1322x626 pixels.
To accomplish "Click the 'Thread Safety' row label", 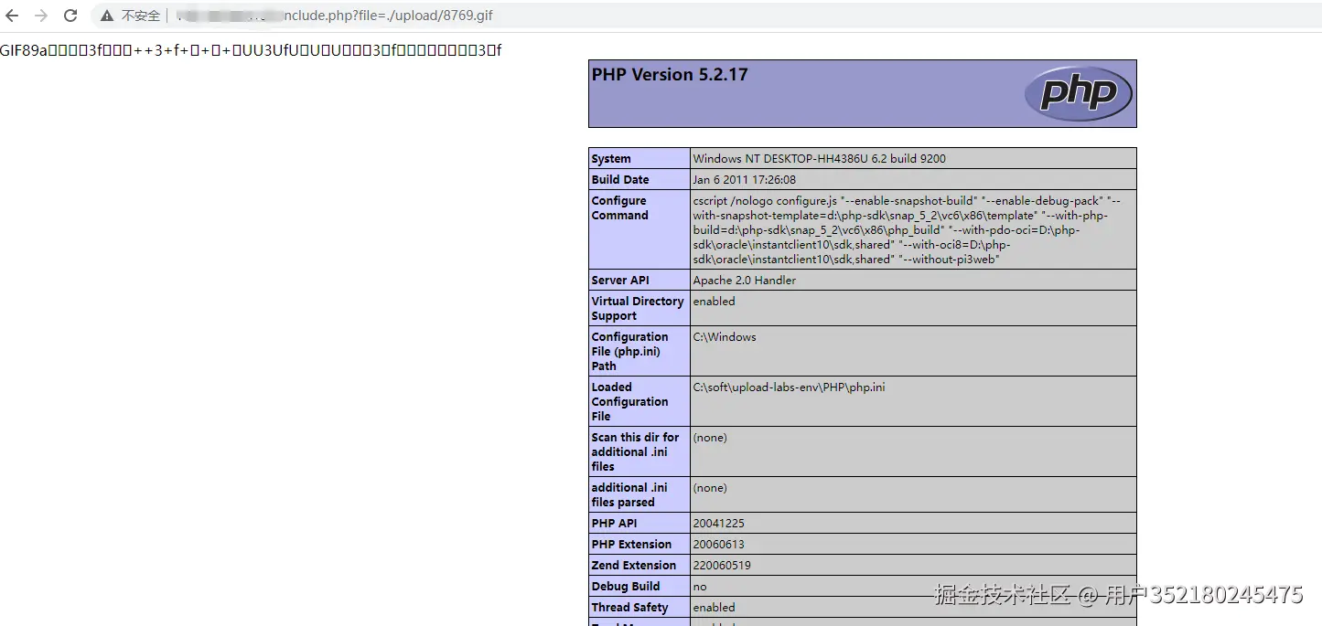I will point(629,608).
